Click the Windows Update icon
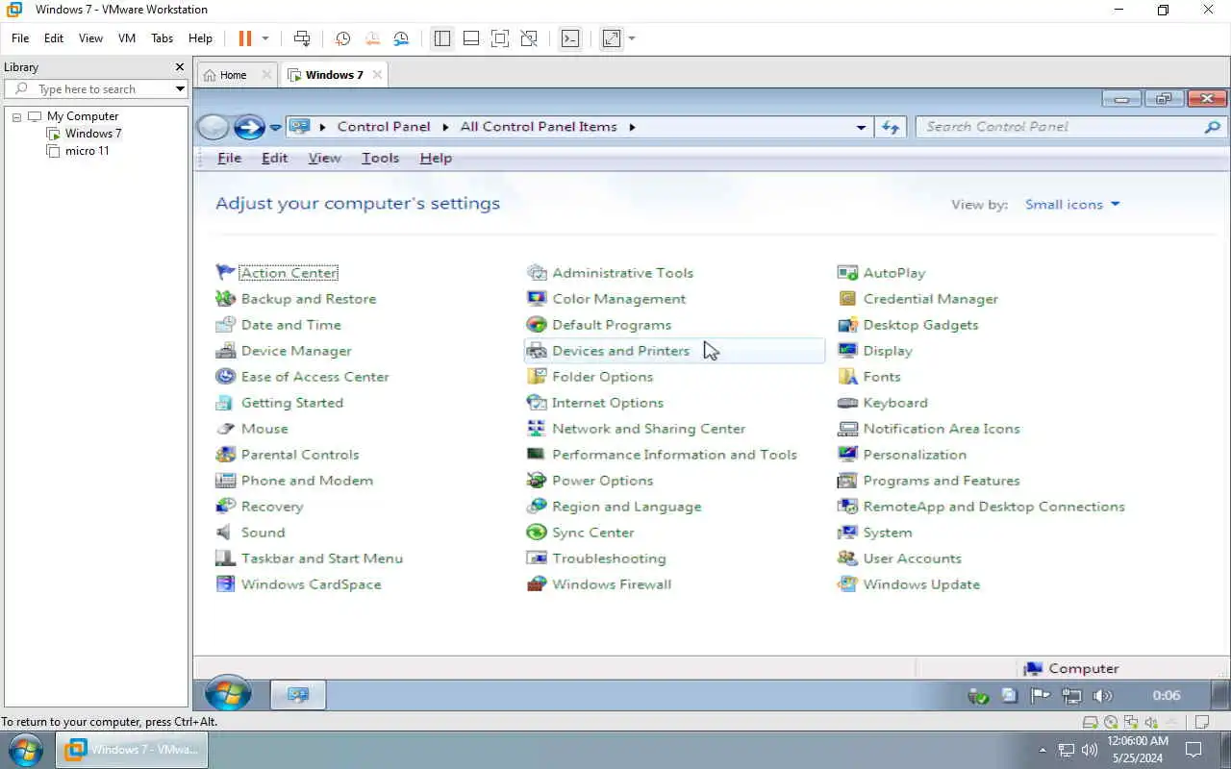The width and height of the screenshot is (1231, 769). [847, 584]
